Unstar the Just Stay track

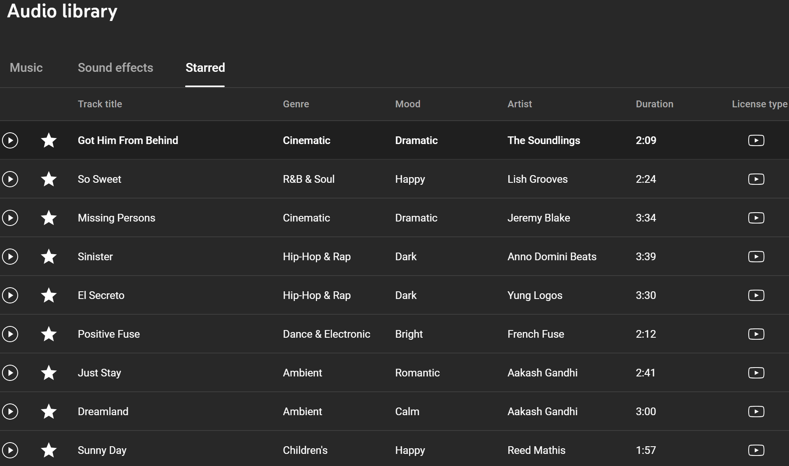point(49,372)
